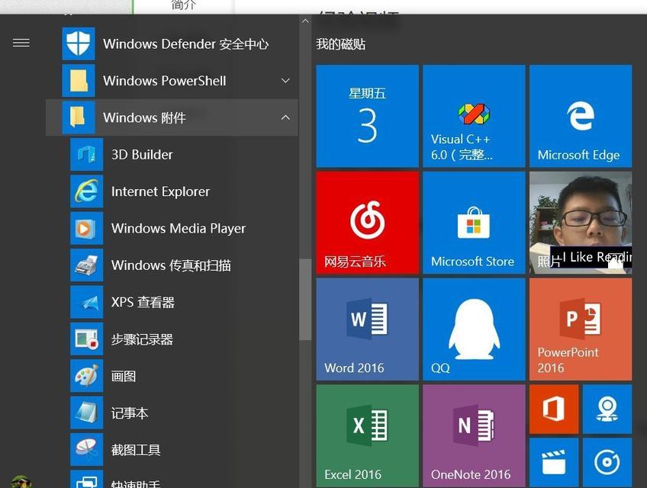Select the 记事本 text entry

pyautogui.click(x=130, y=413)
